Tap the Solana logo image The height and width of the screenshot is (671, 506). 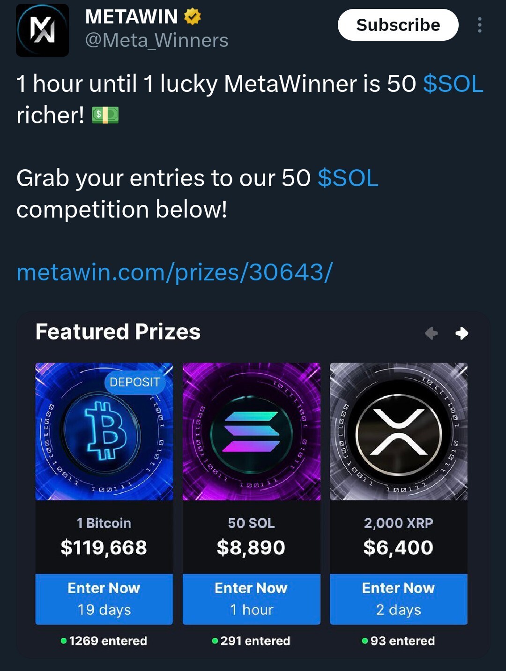point(252,431)
